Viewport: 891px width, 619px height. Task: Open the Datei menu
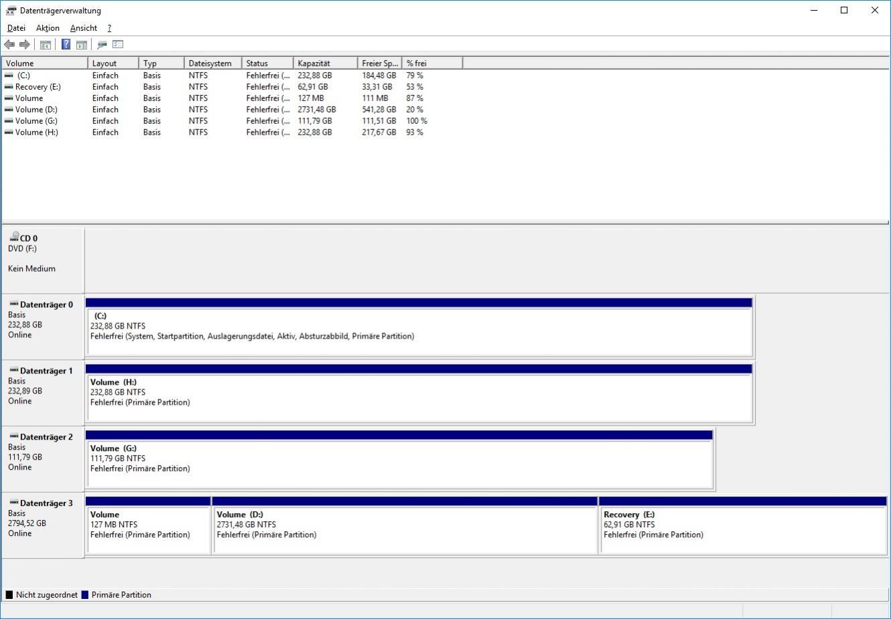[16, 28]
